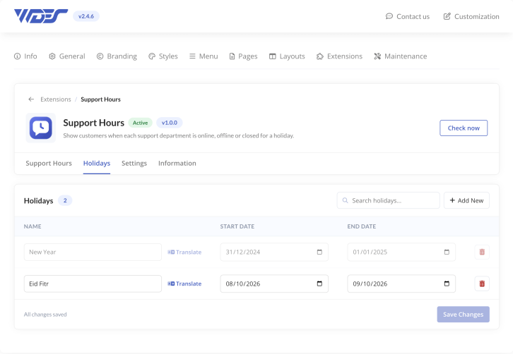Select the Menu tab
513x354 pixels.
(x=204, y=56)
